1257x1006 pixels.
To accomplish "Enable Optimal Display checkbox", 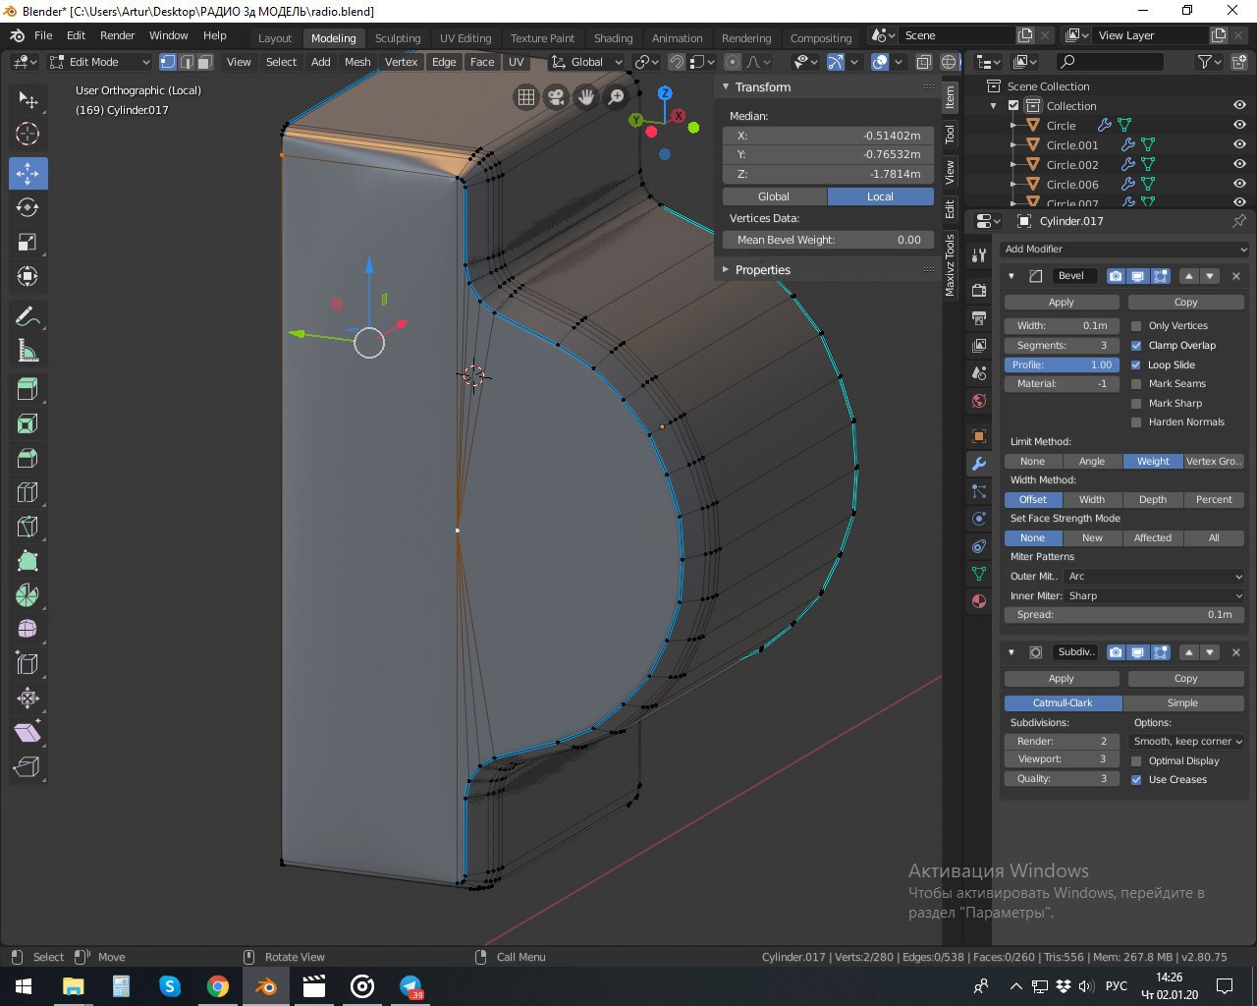I will [x=1136, y=761].
